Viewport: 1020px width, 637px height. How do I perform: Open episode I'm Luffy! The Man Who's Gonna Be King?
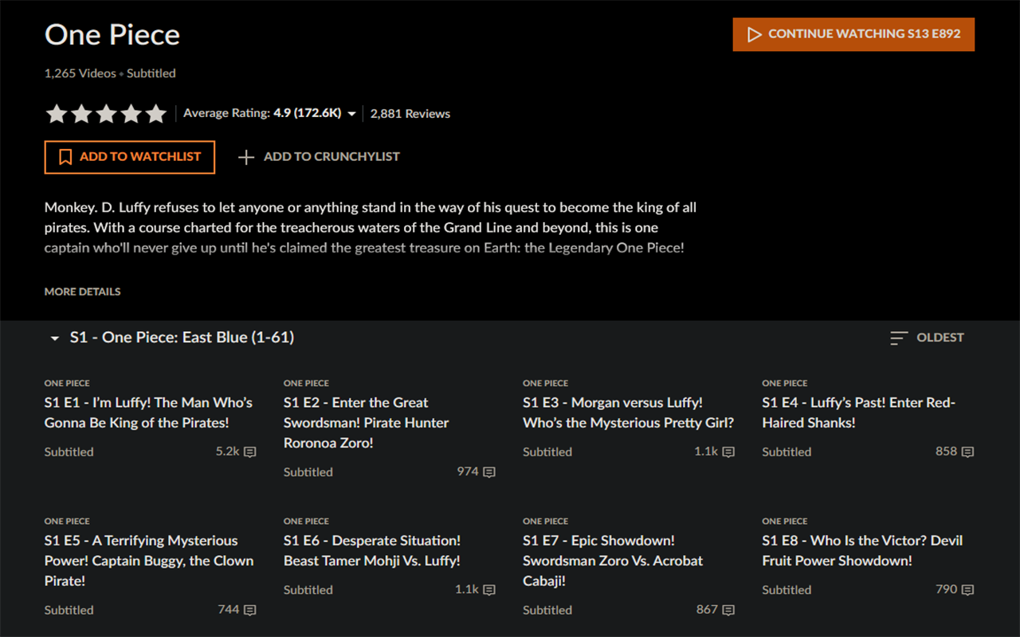pos(148,412)
